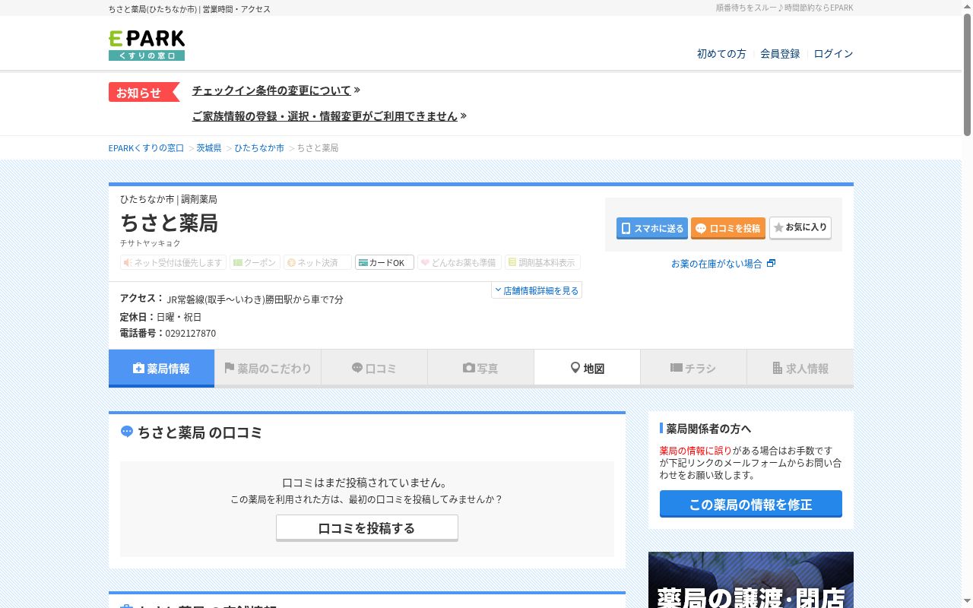This screenshot has width=973, height=608.
Task: Expand 店舗情報詳細を見る
Action: [537, 290]
